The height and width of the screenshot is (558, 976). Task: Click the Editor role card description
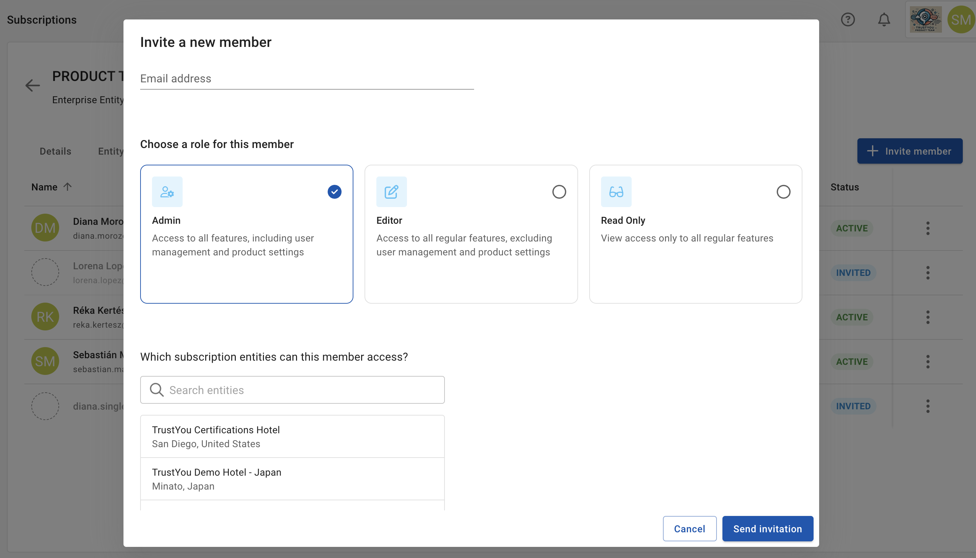point(464,245)
